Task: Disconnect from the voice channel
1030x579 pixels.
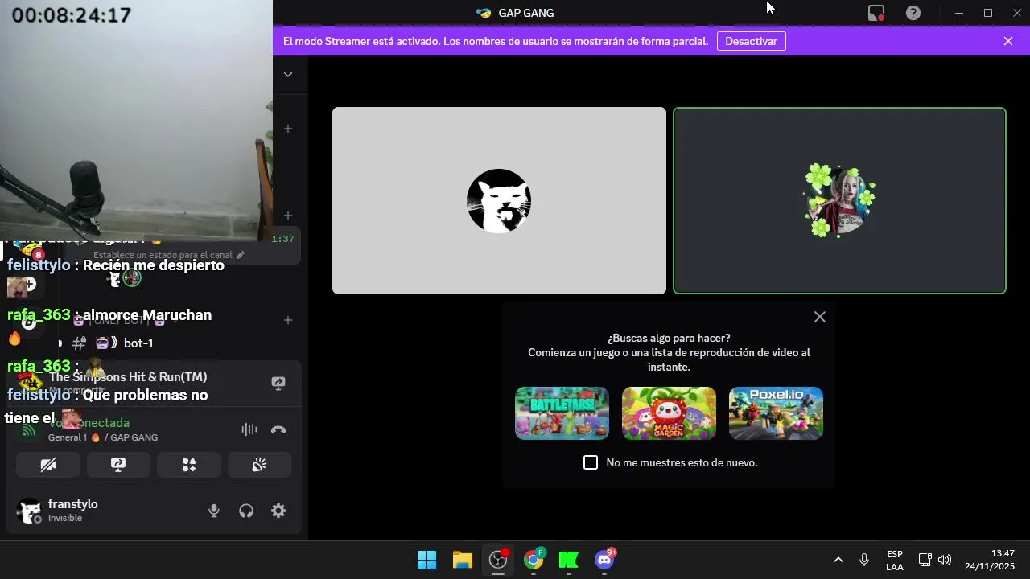Action: point(278,429)
